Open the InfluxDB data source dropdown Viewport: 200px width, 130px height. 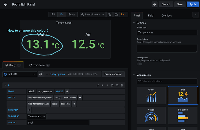tap(19, 74)
